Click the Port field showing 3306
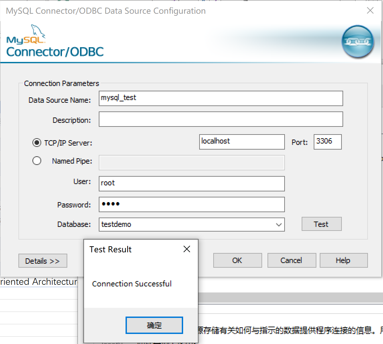Image resolution: width=383 pixels, height=344 pixels. click(x=327, y=142)
